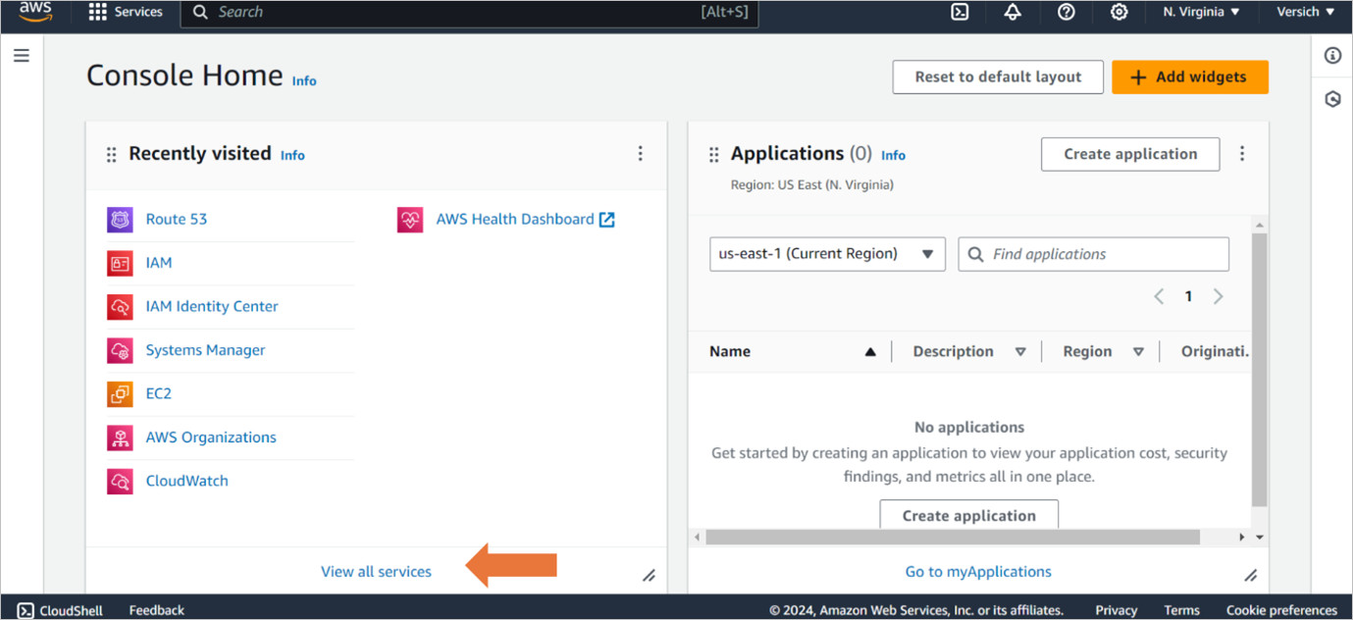Open the Terms footer link
1353x620 pixels.
coord(1182,610)
